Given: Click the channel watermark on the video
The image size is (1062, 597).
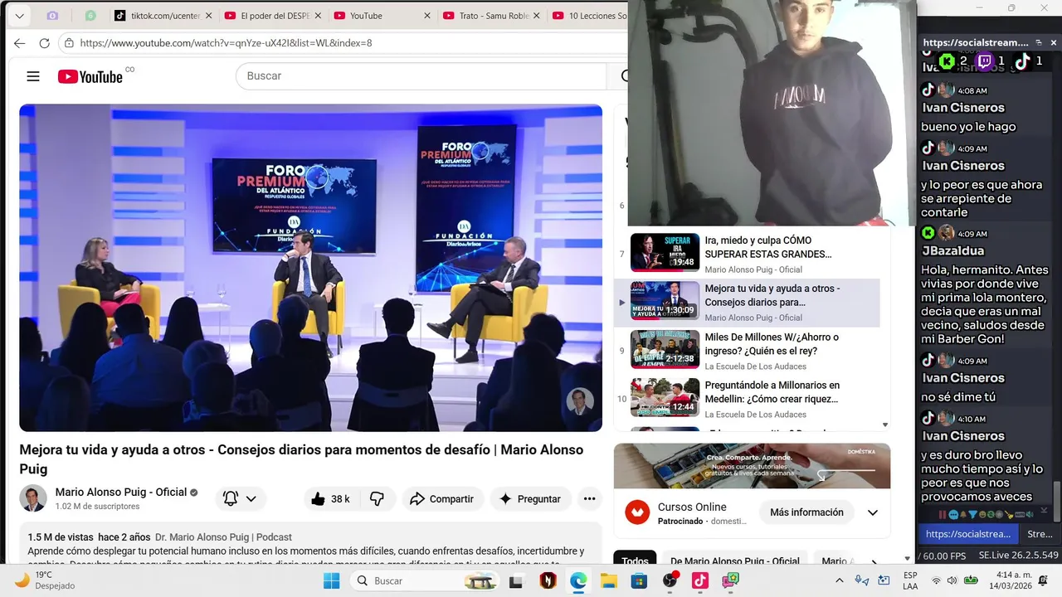Looking at the screenshot, I should (x=579, y=402).
